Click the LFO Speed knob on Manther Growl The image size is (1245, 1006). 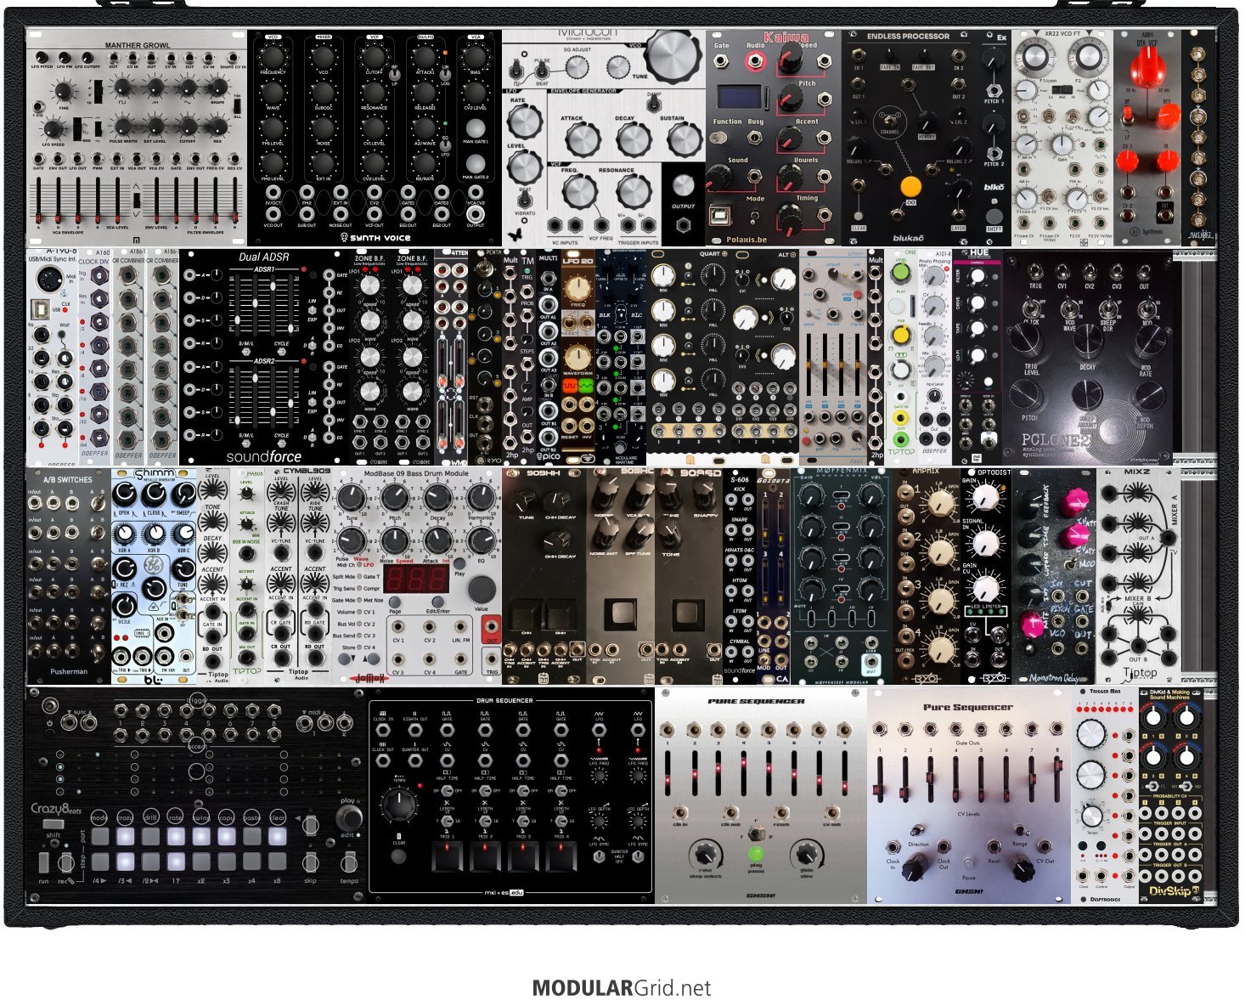pyautogui.click(x=54, y=129)
